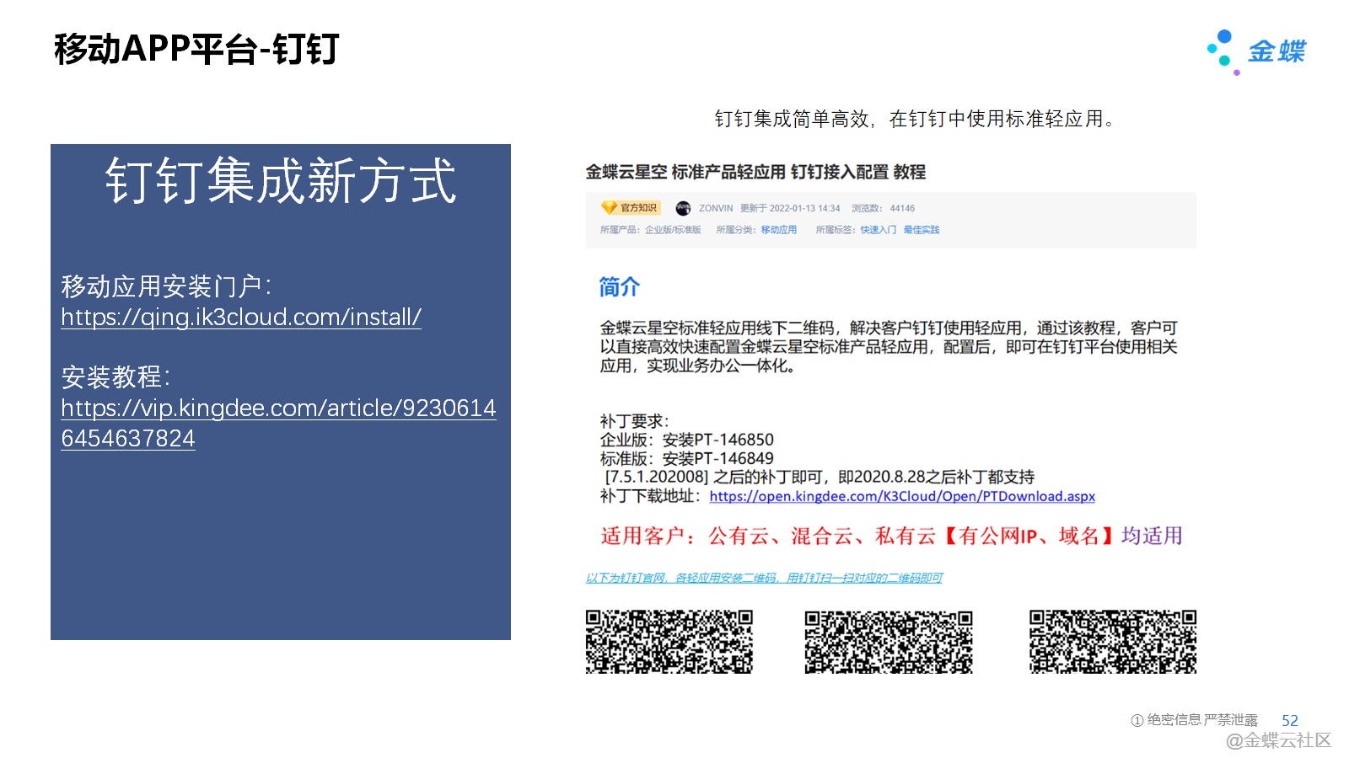Click the official knowledge diamond icon
This screenshot has width=1349, height=758.
[x=609, y=208]
